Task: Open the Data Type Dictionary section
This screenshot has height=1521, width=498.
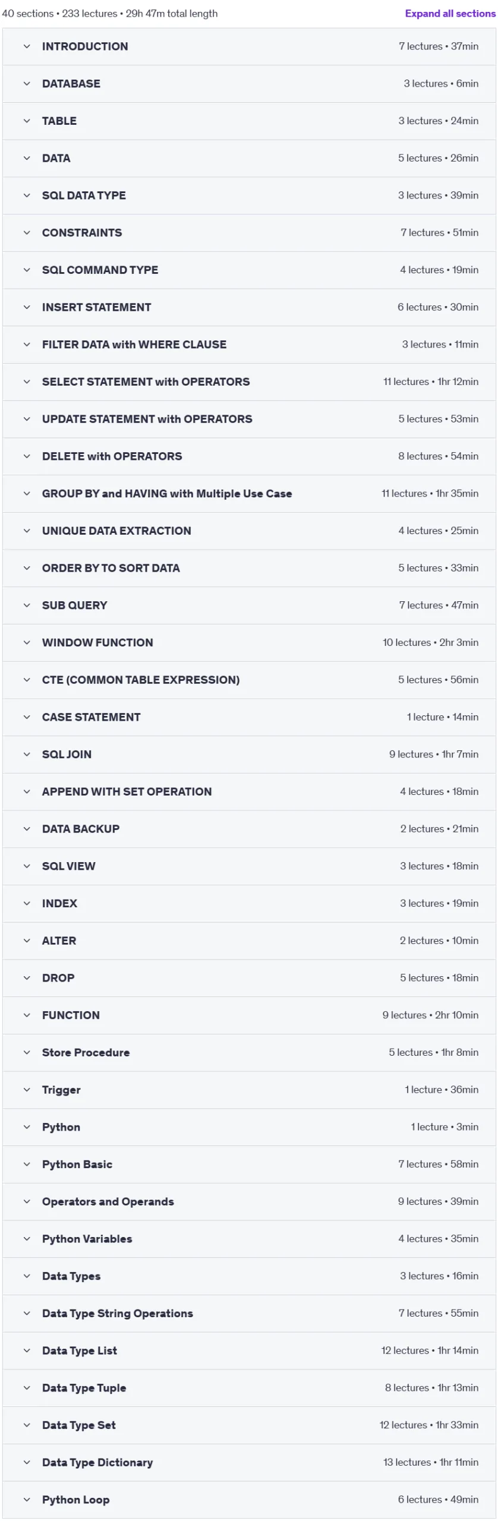Action: pyautogui.click(x=249, y=1462)
